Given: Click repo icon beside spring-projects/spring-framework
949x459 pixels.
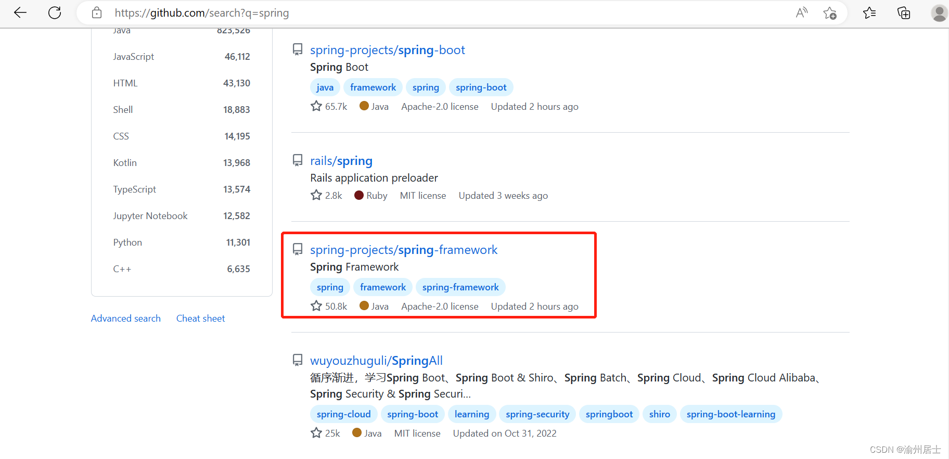Looking at the screenshot, I should pos(298,249).
